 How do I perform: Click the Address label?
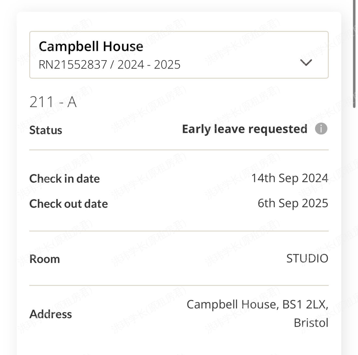pyautogui.click(x=50, y=314)
